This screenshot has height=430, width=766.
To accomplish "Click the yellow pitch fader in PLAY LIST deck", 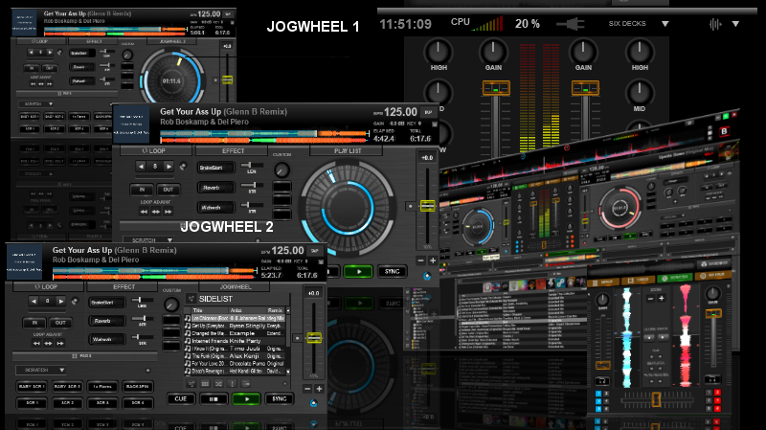I will [427, 206].
